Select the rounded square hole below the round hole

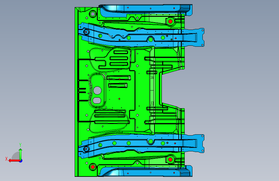pos(97,100)
